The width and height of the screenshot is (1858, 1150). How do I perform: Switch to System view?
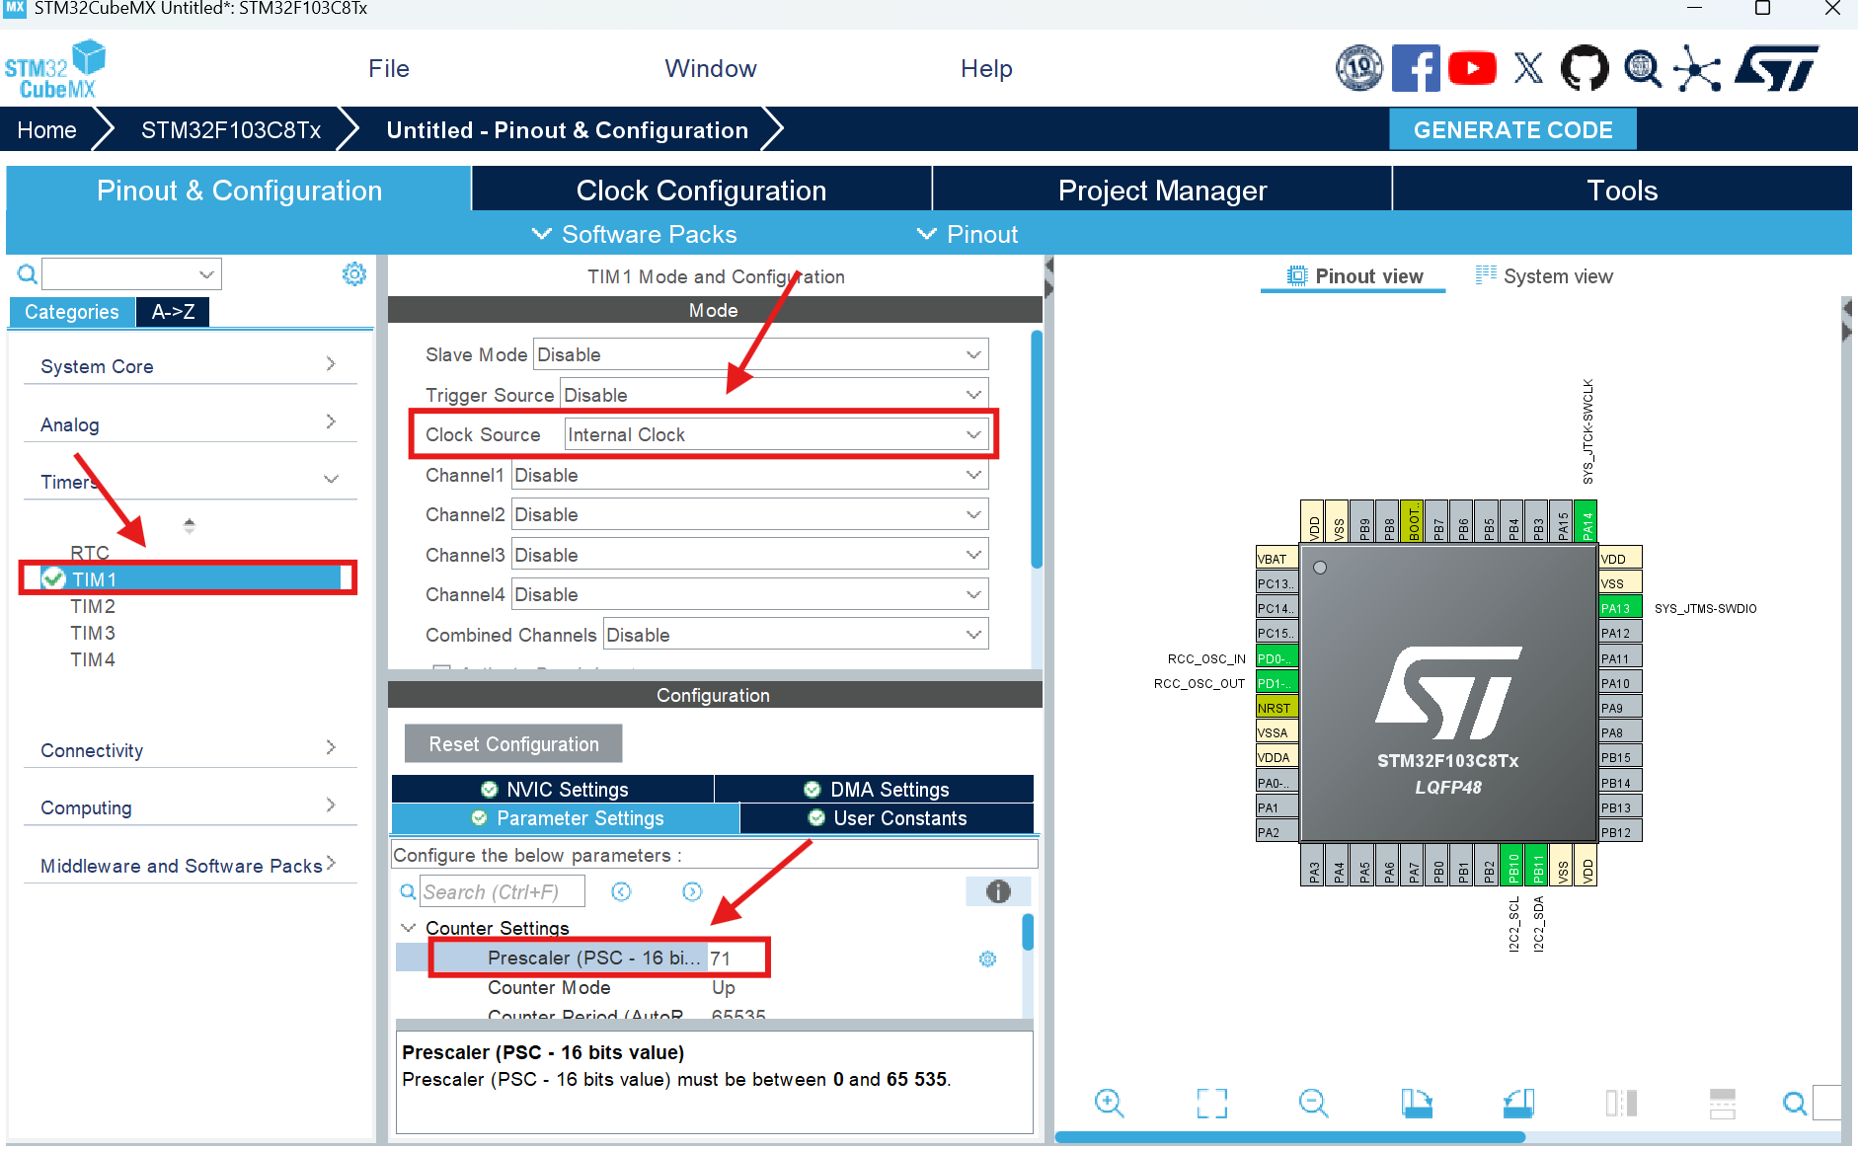pos(1545,276)
